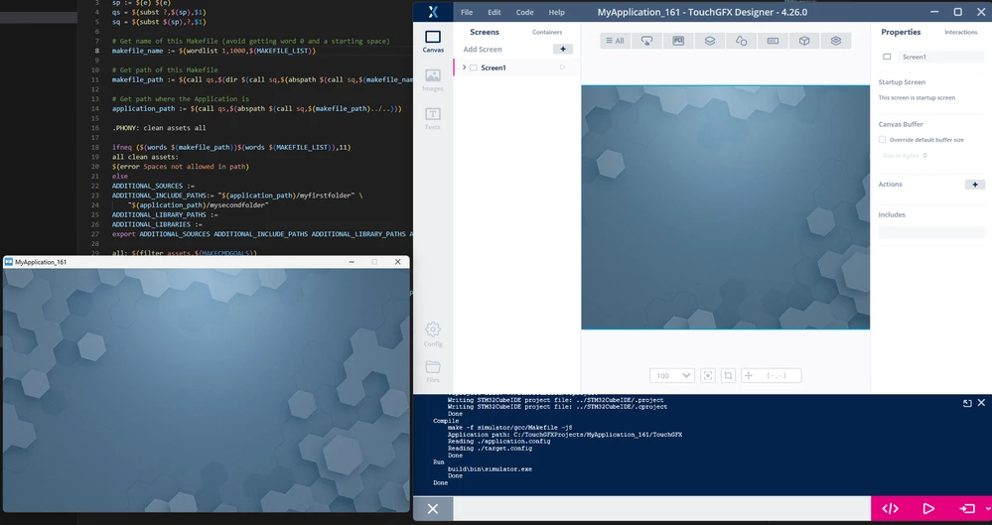Click the Generate Code icon
The height and width of the screenshot is (525, 992).
(890, 508)
